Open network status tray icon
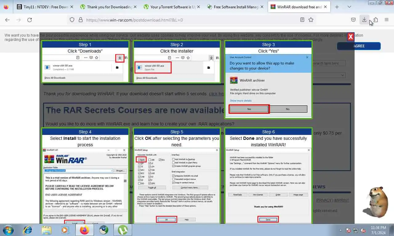Screen dimensions: 394x236 coord(356,230)
